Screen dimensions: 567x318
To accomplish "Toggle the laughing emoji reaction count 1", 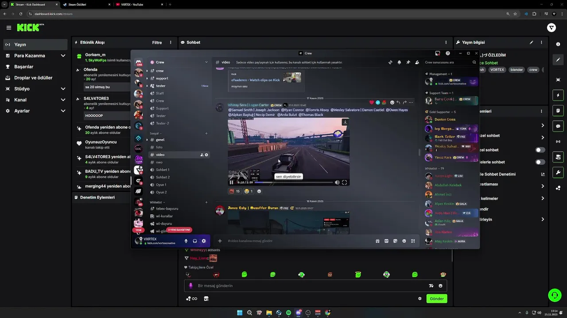I will pyautogui.click(x=249, y=191).
